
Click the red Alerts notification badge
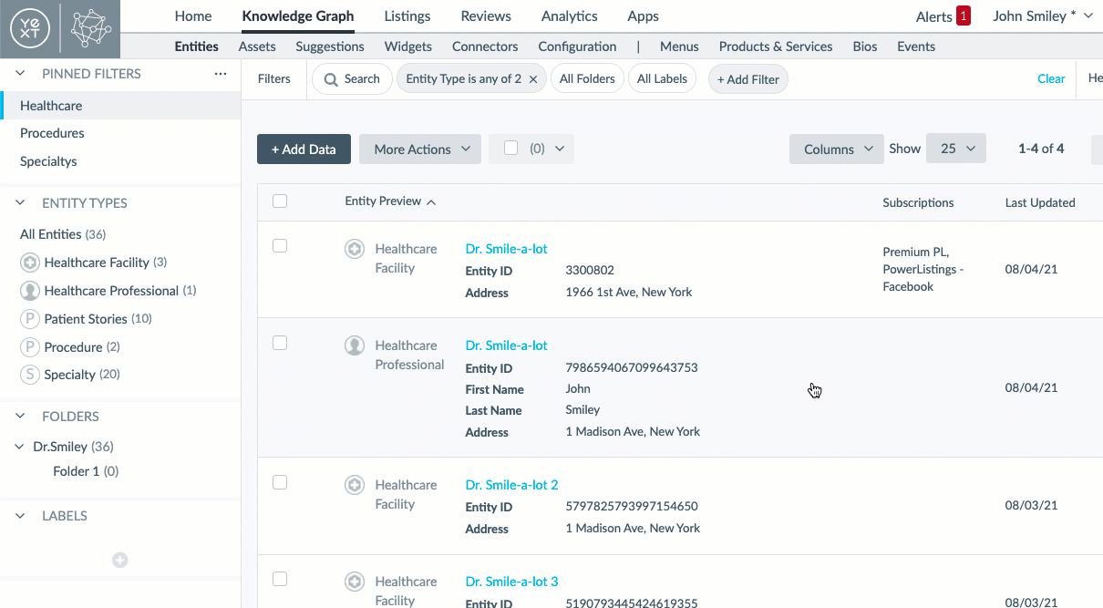[x=964, y=15]
